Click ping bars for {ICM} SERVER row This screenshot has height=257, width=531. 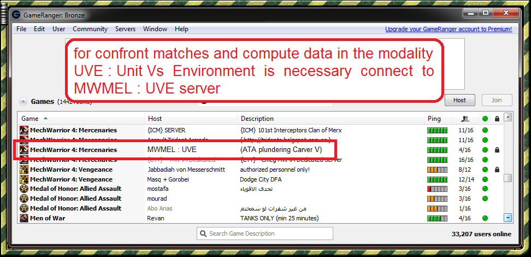pyautogui.click(x=437, y=130)
